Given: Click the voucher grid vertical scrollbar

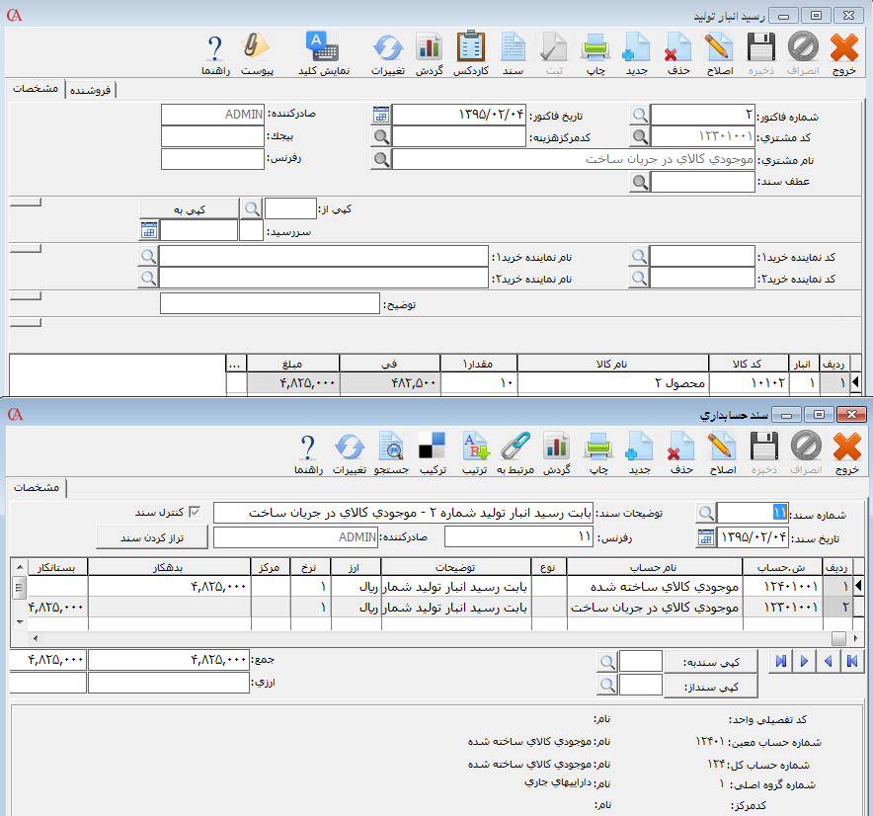Looking at the screenshot, I should pos(18,599).
